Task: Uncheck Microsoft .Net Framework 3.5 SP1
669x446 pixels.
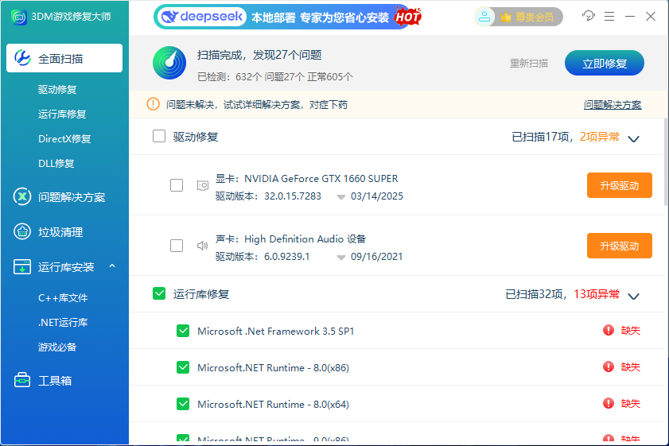Action: (183, 331)
